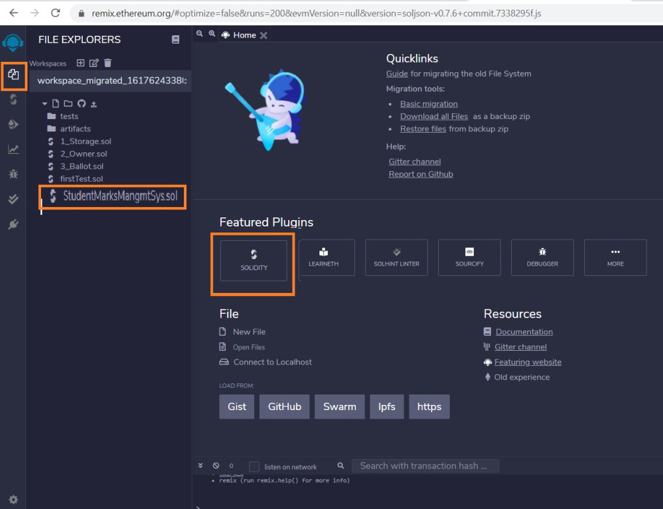Publish to GitHub gist icon in explorer
Screen dimensions: 663x509
pos(81,103)
